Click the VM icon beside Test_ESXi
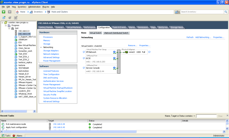Screen dimensions: 229x138 point(16,54)
